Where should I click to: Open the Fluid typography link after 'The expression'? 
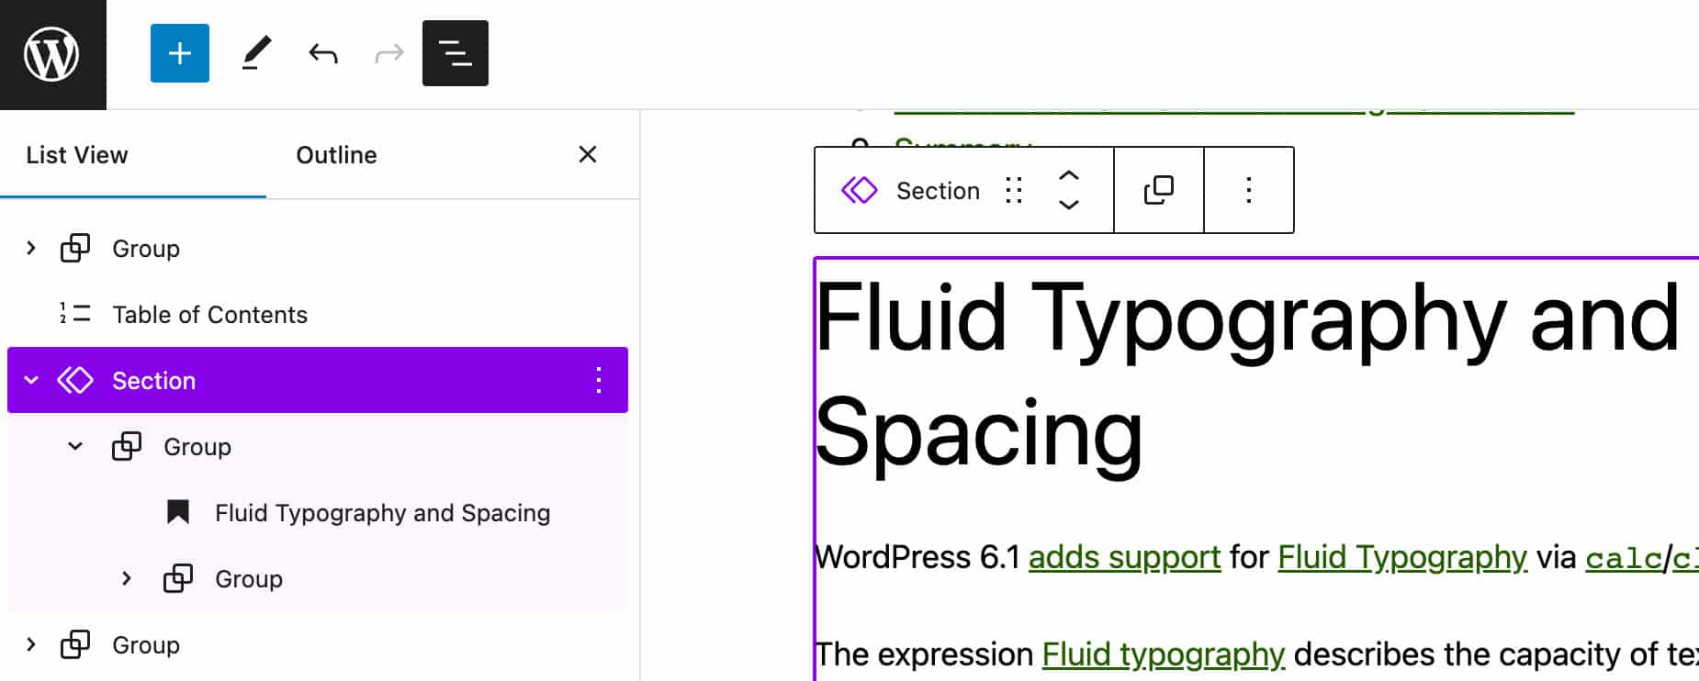click(1164, 654)
